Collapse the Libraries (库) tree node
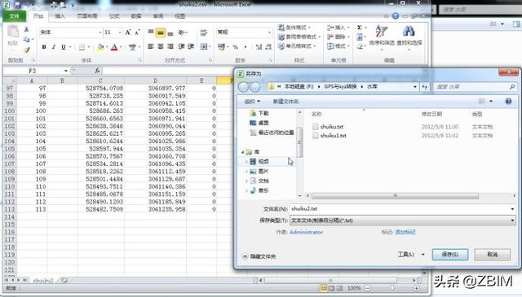The height and width of the screenshot is (297, 522). pos(243,152)
